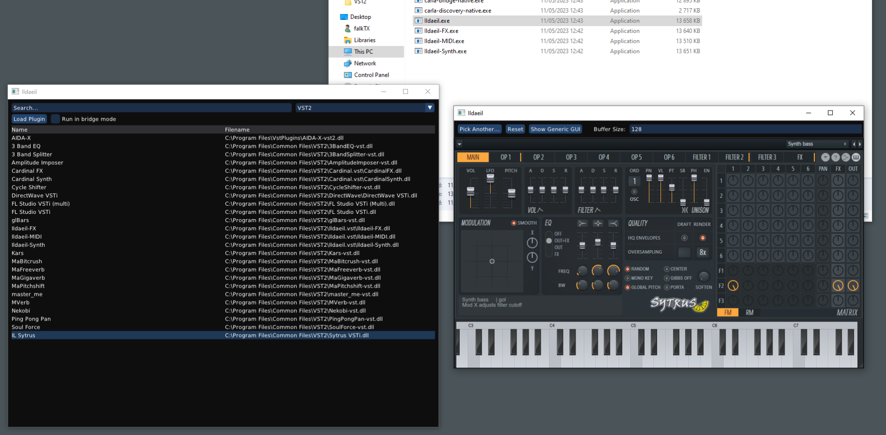The height and width of the screenshot is (435, 886).
Task: Click Pick Another... button
Action: pos(479,129)
